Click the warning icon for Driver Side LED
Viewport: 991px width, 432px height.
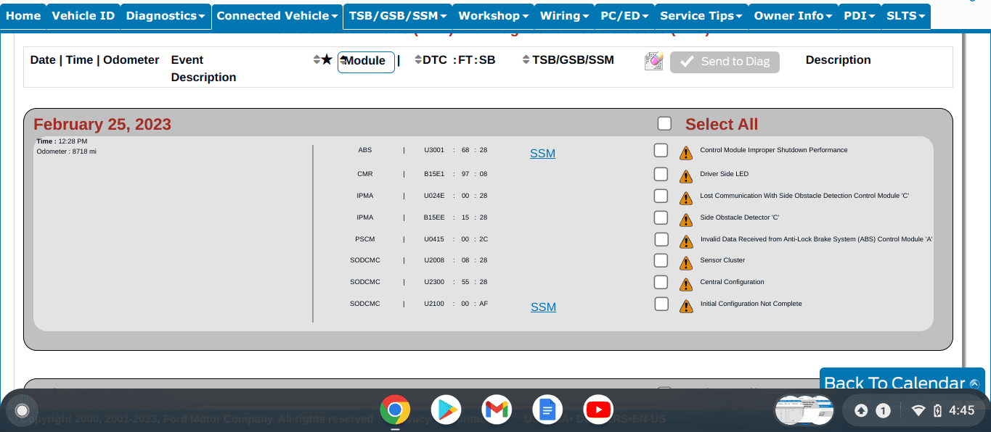click(686, 175)
